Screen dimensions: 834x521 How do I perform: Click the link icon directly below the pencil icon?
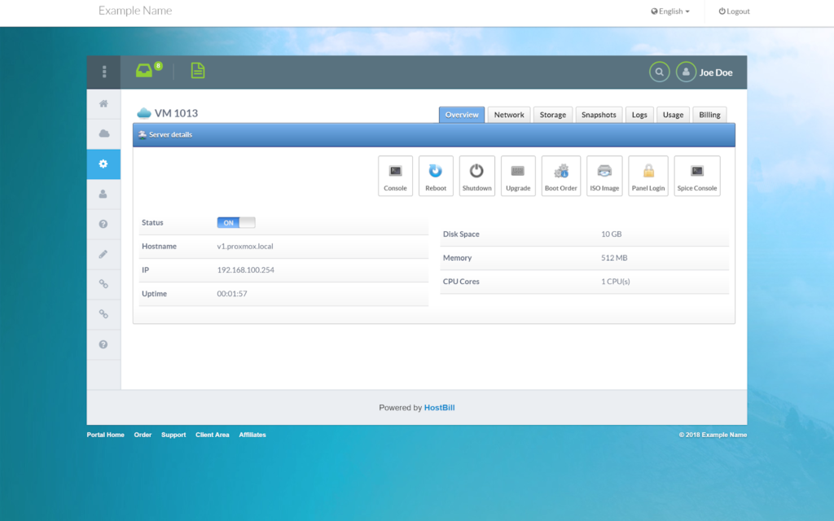(103, 284)
